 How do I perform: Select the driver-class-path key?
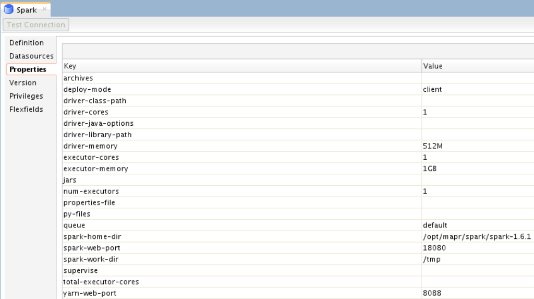coord(95,101)
